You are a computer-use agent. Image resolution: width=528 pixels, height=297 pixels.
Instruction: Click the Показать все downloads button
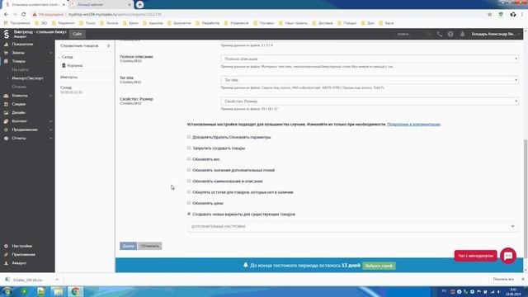503,279
